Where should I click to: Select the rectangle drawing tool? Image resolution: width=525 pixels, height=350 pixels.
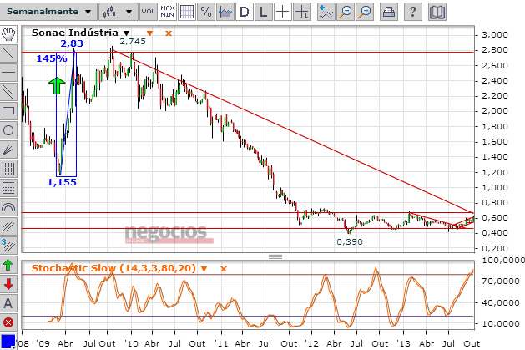pos(8,111)
